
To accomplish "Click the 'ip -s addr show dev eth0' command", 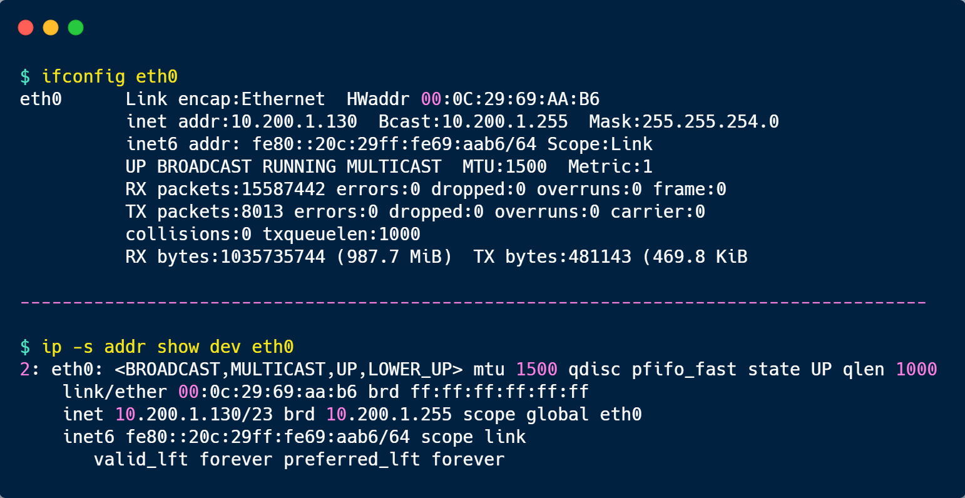I will click(168, 347).
